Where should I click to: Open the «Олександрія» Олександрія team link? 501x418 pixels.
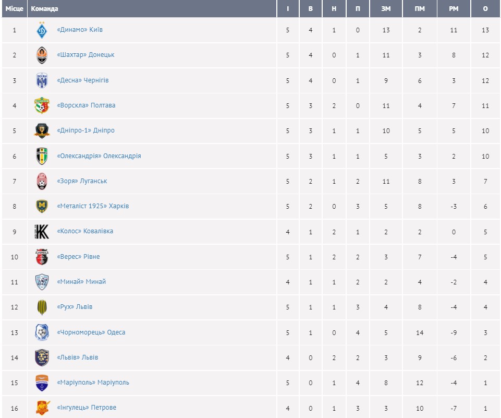tap(99, 156)
